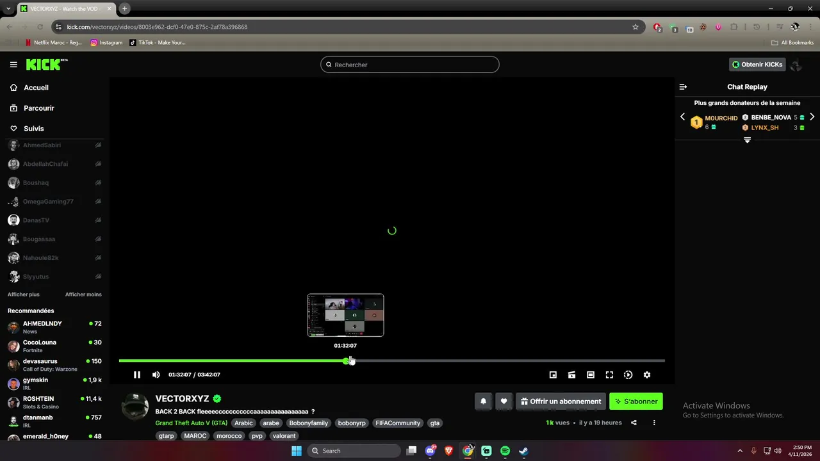Viewport: 820px width, 461px height.
Task: Open gymskin IRL stream
Action: [x=54, y=384]
